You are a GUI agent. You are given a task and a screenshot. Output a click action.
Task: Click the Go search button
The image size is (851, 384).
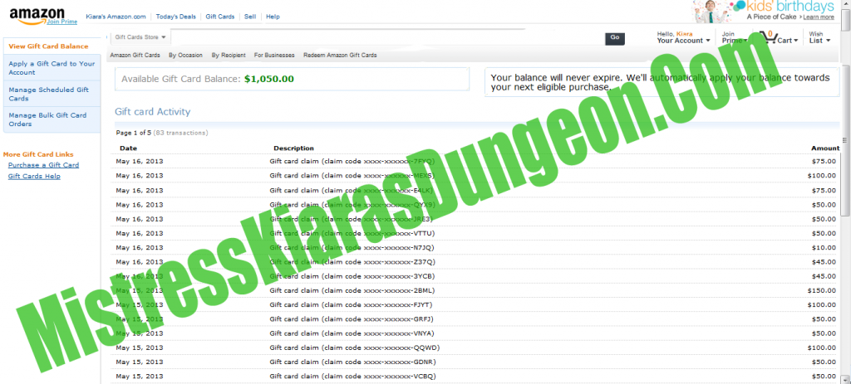coord(614,38)
